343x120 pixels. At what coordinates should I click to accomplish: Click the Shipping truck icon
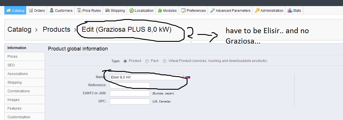107,10
